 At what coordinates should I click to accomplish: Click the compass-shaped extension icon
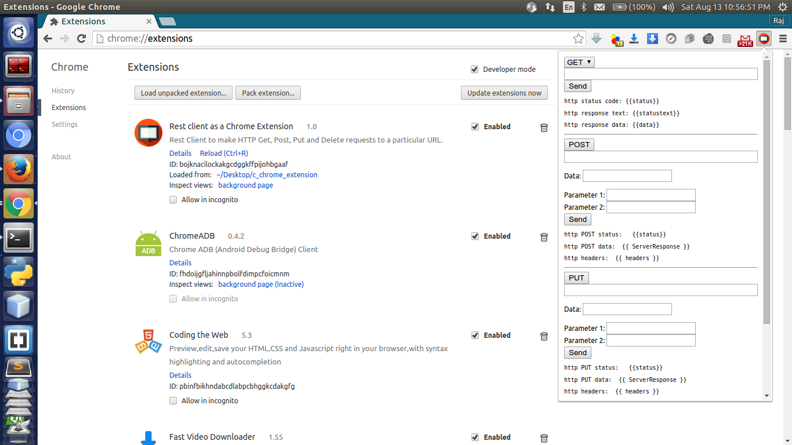tap(671, 39)
